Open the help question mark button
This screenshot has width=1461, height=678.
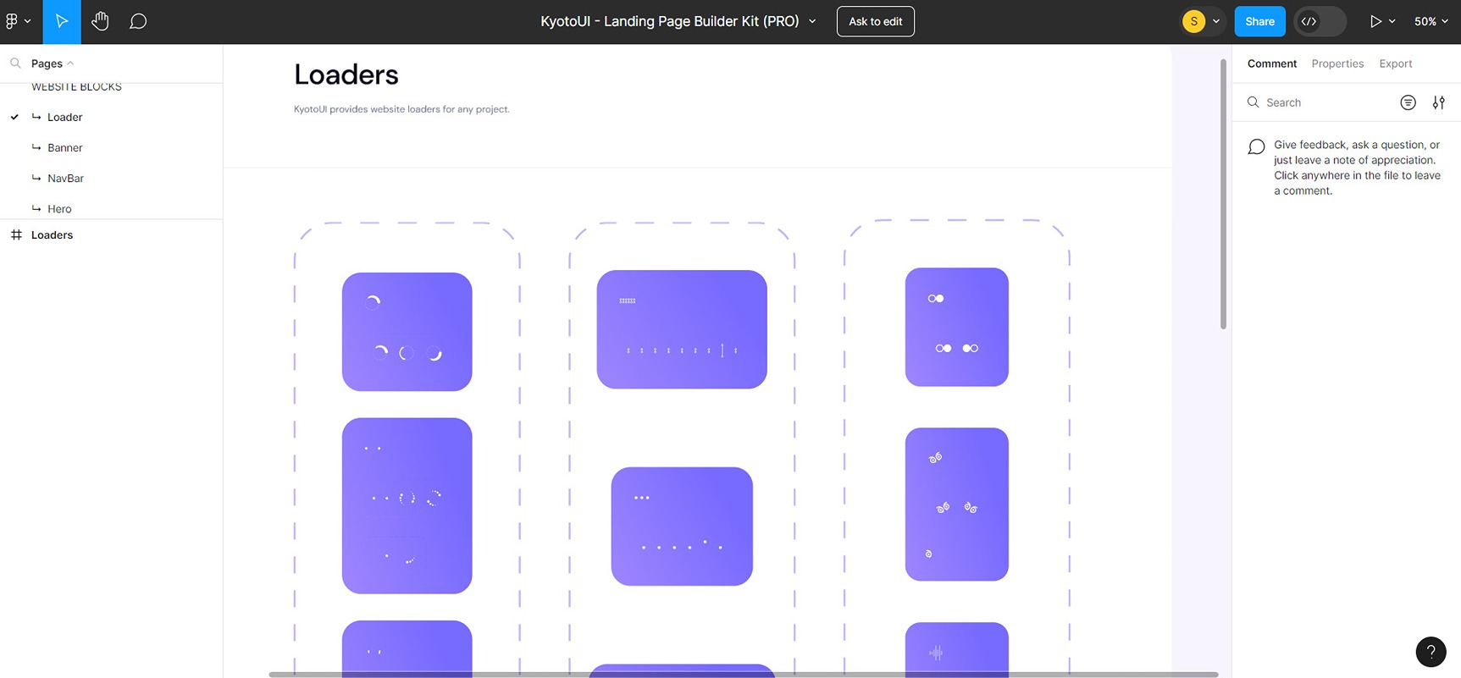(1431, 652)
